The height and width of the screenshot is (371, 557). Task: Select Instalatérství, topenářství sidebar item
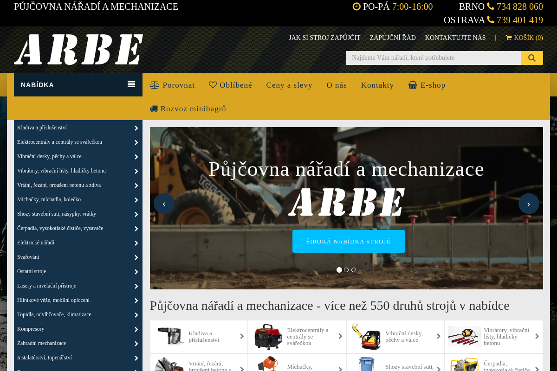click(78, 358)
